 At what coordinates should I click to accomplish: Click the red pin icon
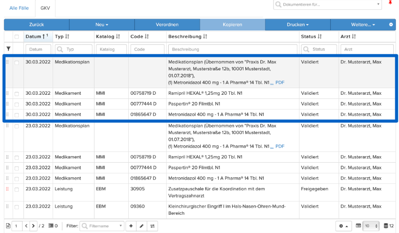click(390, 2)
